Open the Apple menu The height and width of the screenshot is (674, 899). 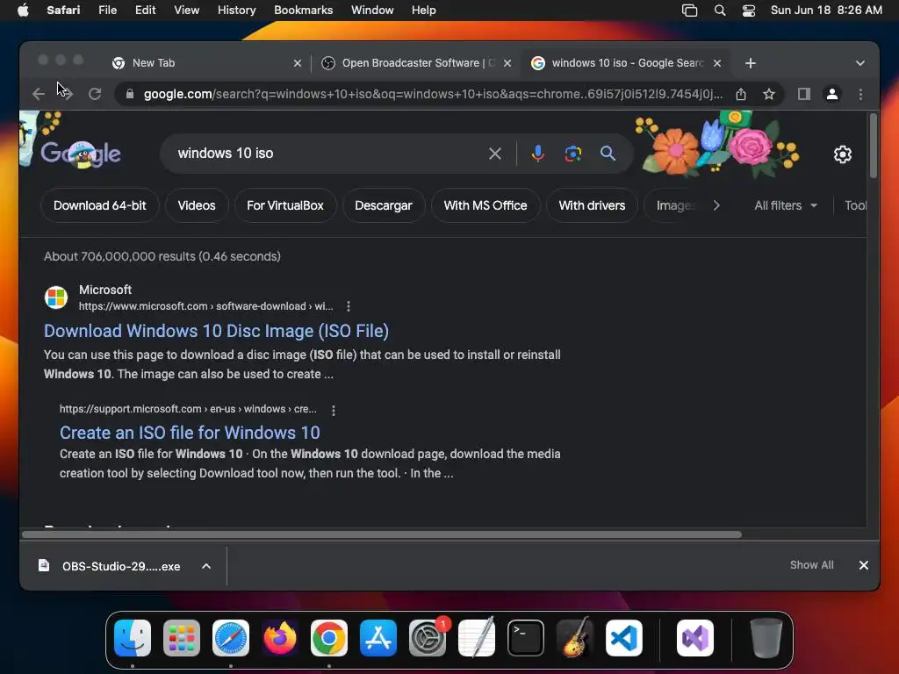pyautogui.click(x=23, y=11)
